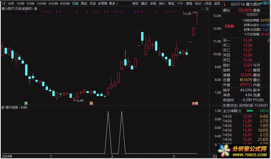Select the 日线 daily period tab
The image size is (271, 159).
pyautogui.click(x=75, y=3)
